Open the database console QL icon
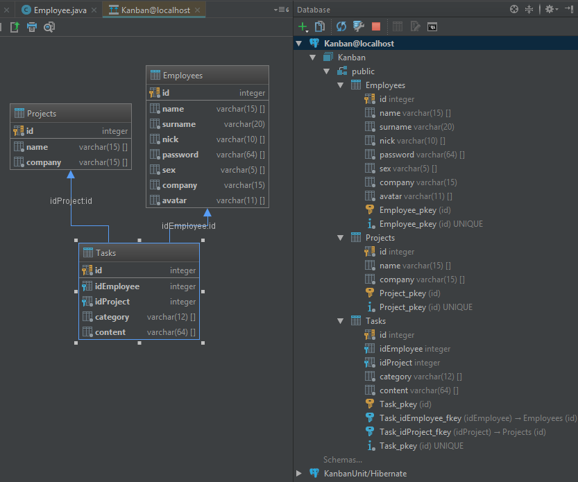The height and width of the screenshot is (482, 578). pos(432,27)
